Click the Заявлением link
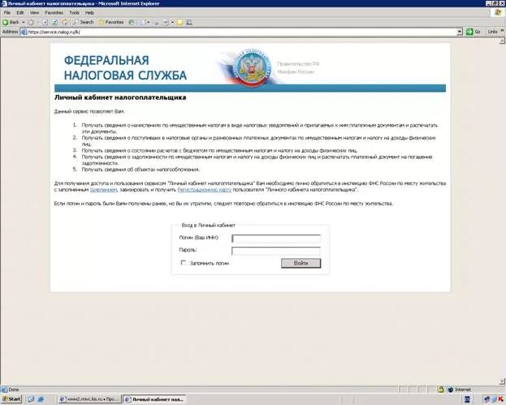This screenshot has width=506, height=405. pos(103,190)
